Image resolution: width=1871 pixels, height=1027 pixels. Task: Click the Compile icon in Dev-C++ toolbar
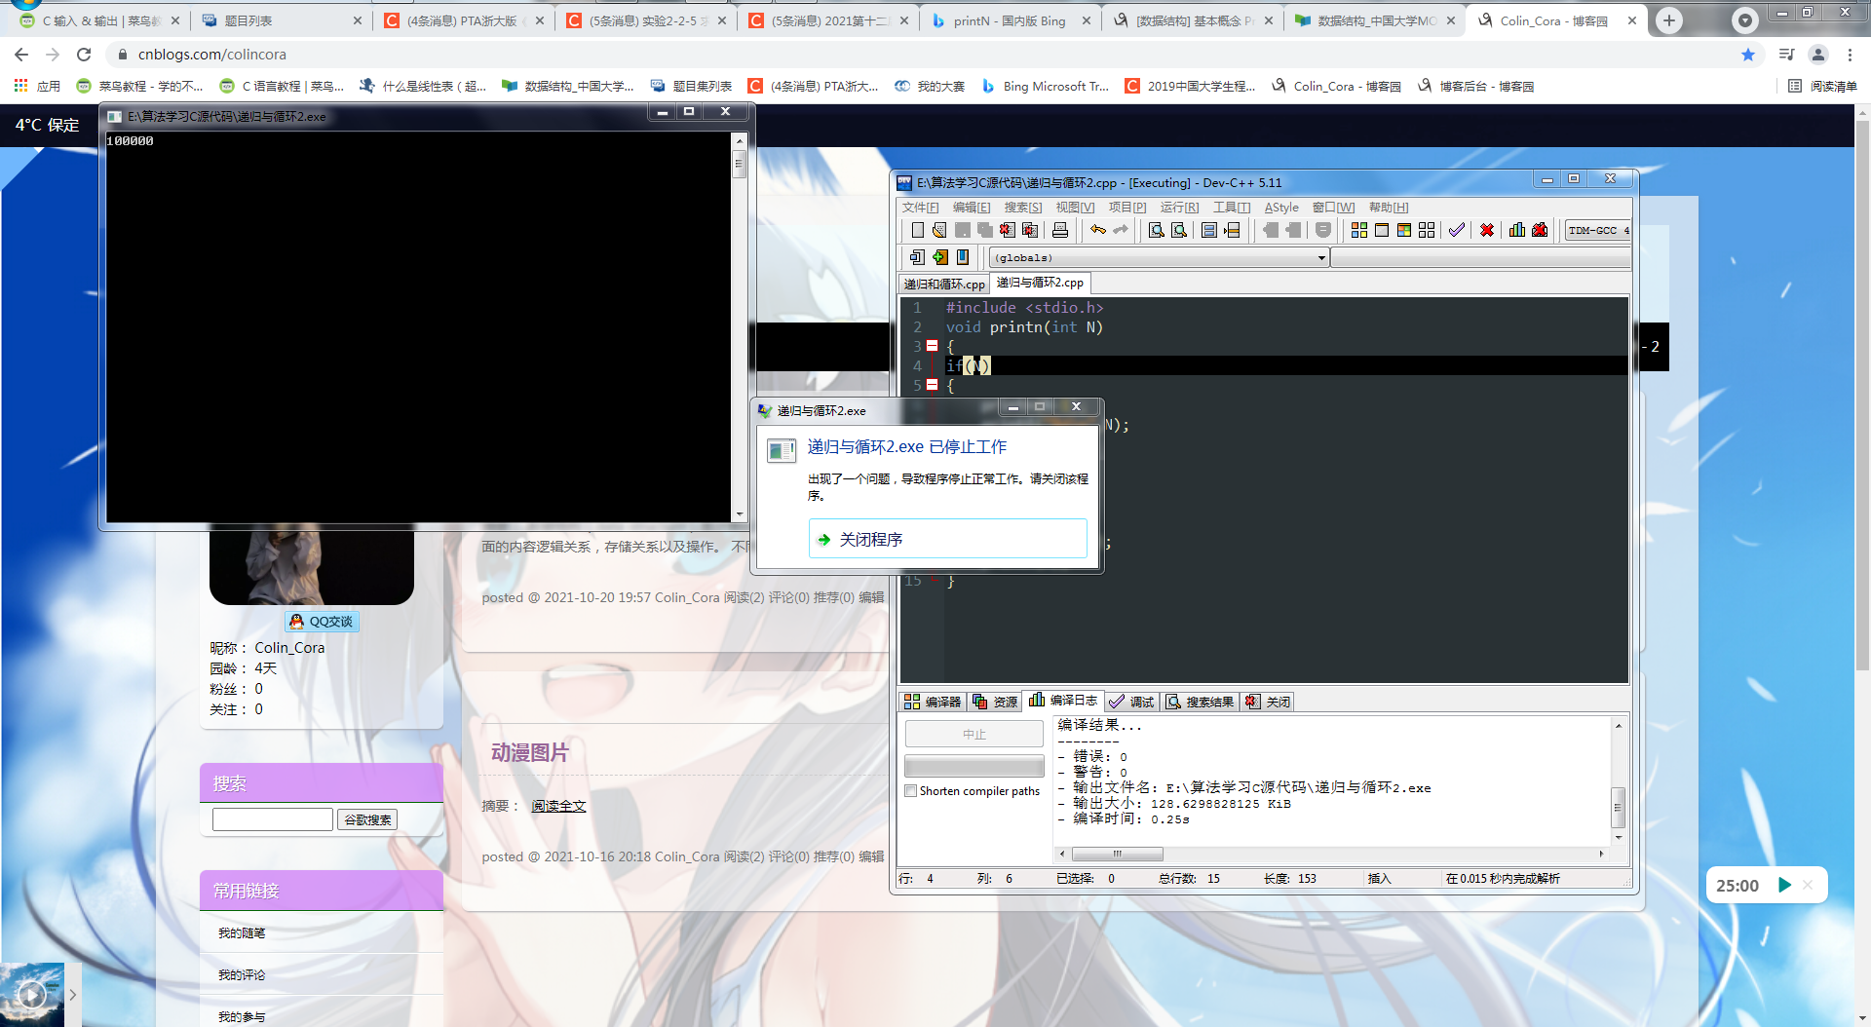[x=1359, y=230]
